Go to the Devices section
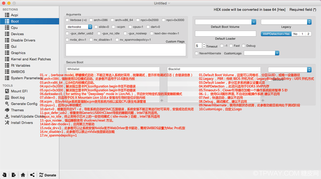 [x=29, y=34]
